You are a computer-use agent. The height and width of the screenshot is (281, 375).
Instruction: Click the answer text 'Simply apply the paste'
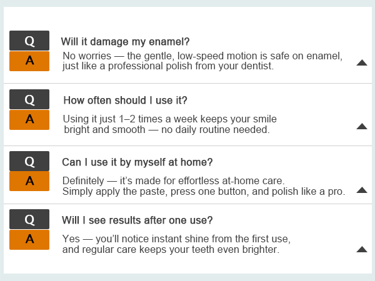pyautogui.click(x=204, y=192)
